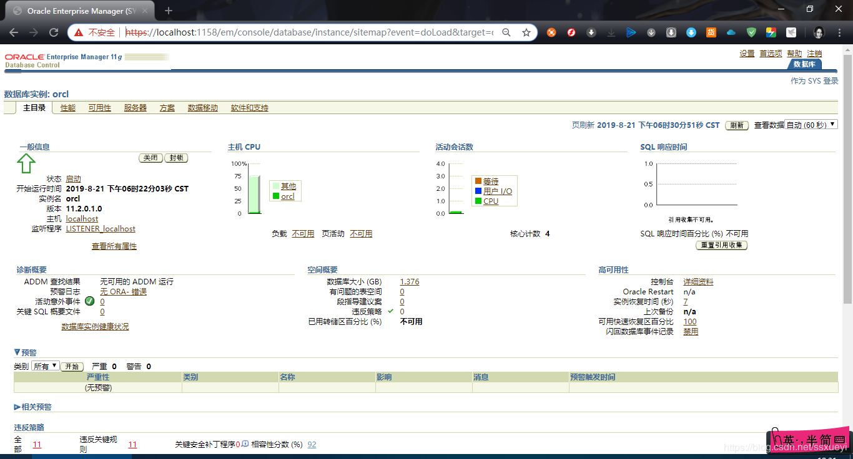This screenshot has height=459, width=853.
Task: Click the browser address bar URL
Action: [309, 32]
